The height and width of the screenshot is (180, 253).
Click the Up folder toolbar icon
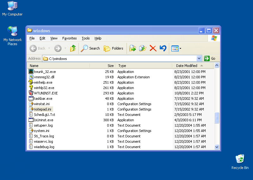(73, 48)
